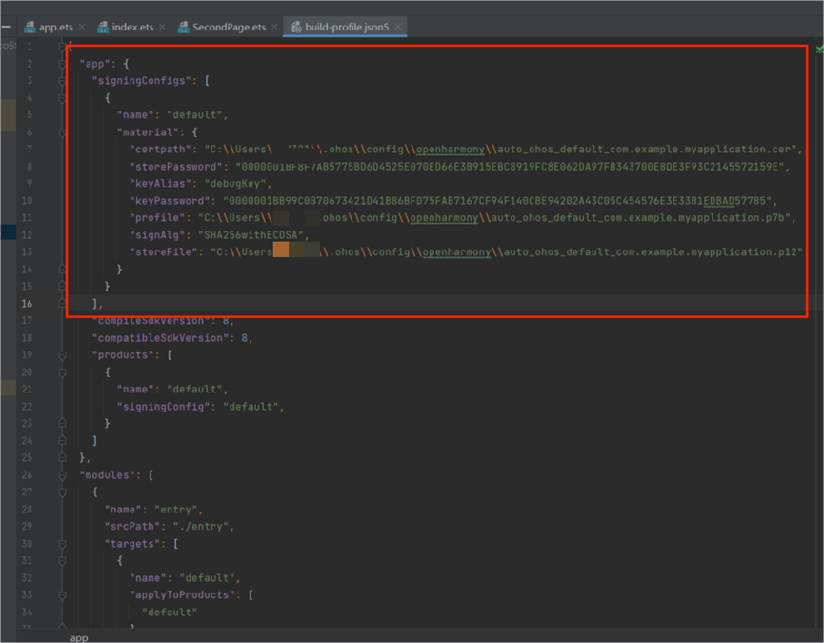Switch to the app.ets editor tab
This screenshot has height=643, width=824.
click(49, 27)
